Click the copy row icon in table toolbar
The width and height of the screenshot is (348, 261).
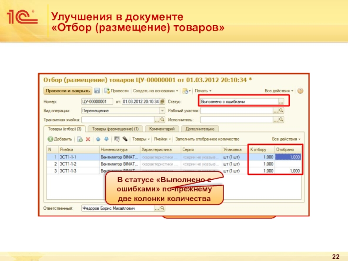pos(80,139)
